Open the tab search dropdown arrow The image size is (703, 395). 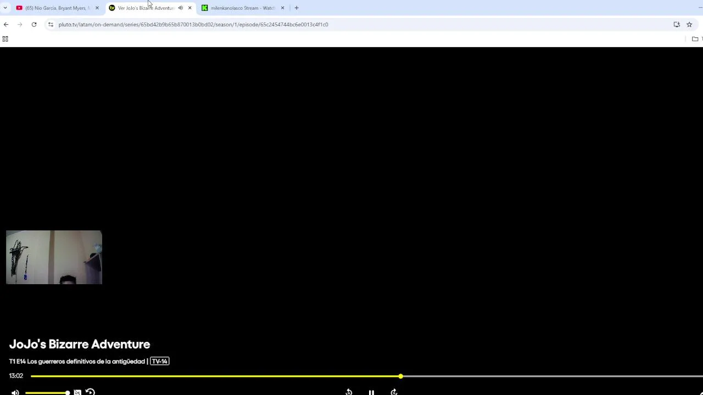tap(5, 8)
